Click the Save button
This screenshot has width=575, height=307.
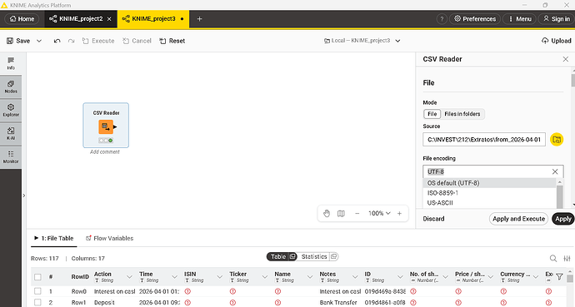(18, 41)
